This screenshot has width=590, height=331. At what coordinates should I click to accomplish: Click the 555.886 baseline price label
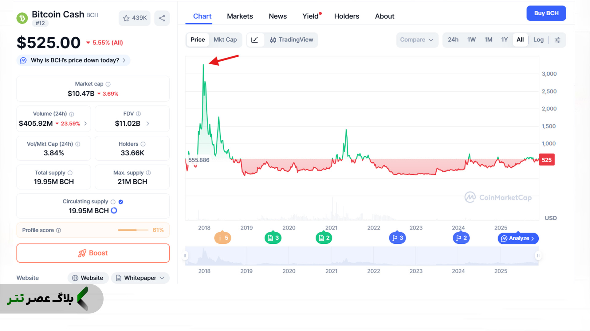coord(199,160)
